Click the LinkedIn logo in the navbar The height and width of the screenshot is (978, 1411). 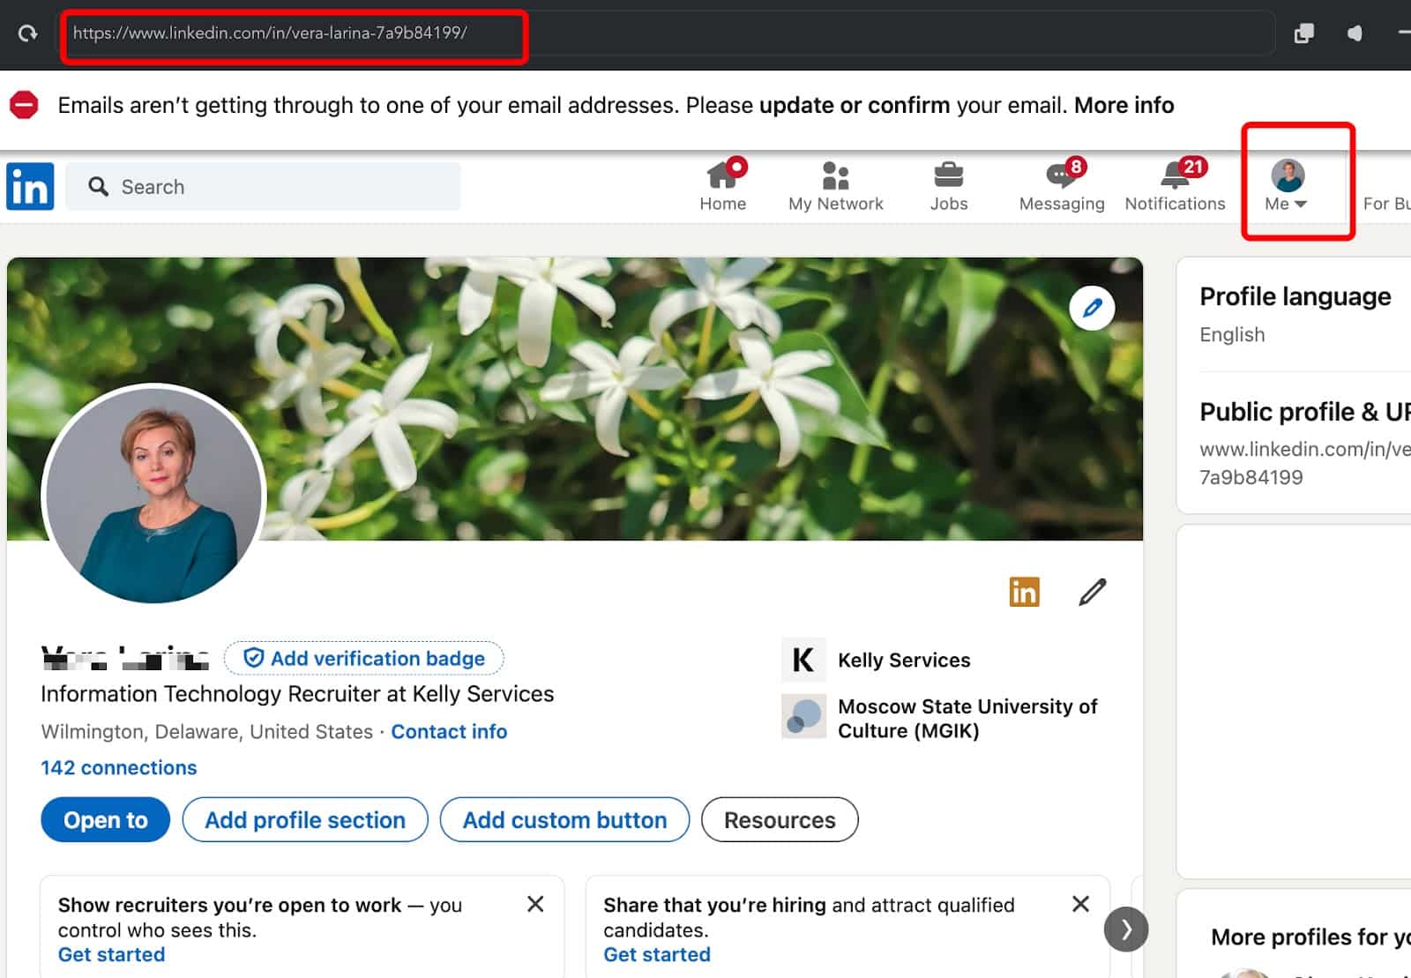29,186
